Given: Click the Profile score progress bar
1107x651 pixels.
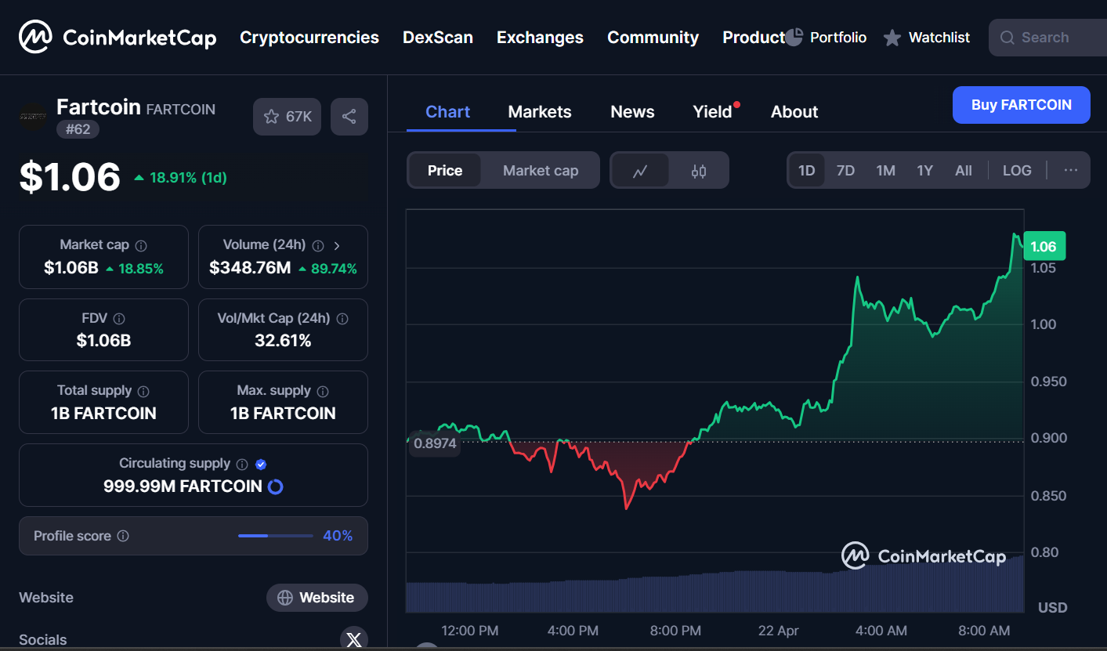Looking at the screenshot, I should tap(275, 536).
